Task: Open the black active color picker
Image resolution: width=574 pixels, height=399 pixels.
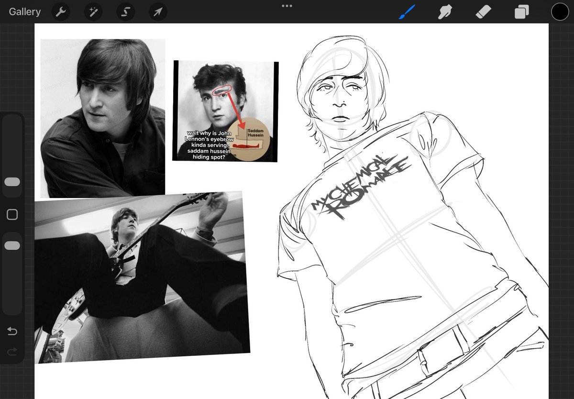Action: [560, 12]
